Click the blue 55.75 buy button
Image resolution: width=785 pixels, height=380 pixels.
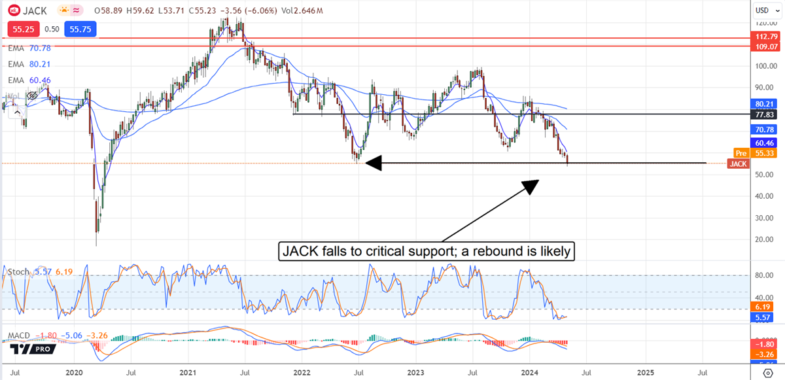point(80,29)
